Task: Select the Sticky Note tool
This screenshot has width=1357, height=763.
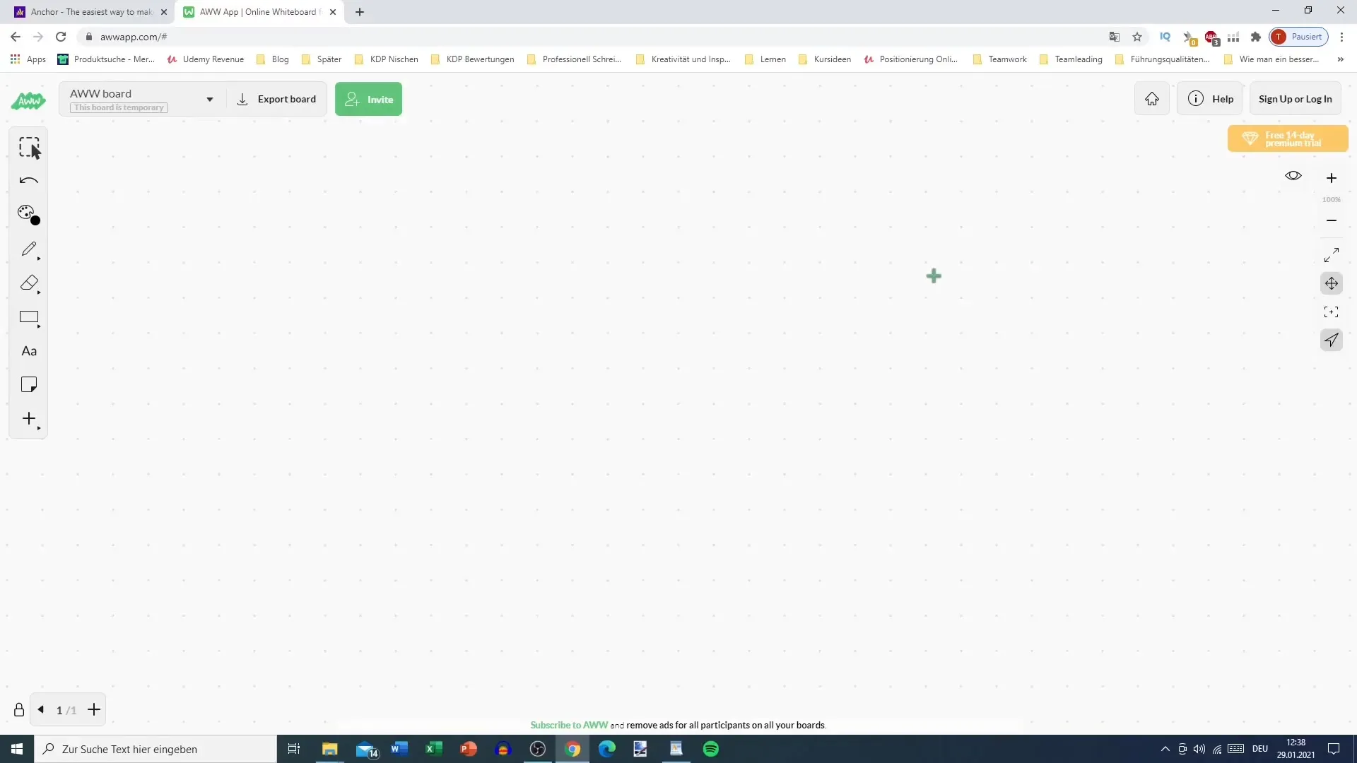Action: [29, 385]
